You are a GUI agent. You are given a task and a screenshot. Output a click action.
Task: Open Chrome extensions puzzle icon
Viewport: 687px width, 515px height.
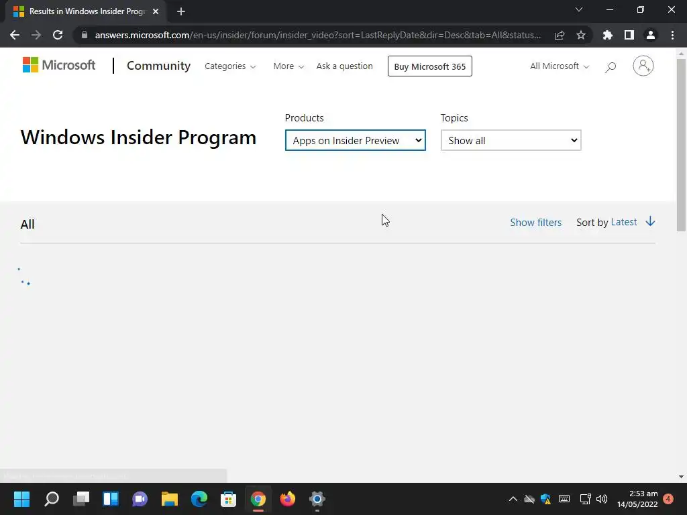click(x=608, y=35)
